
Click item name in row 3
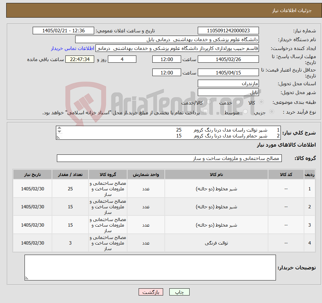tap(216, 225)
